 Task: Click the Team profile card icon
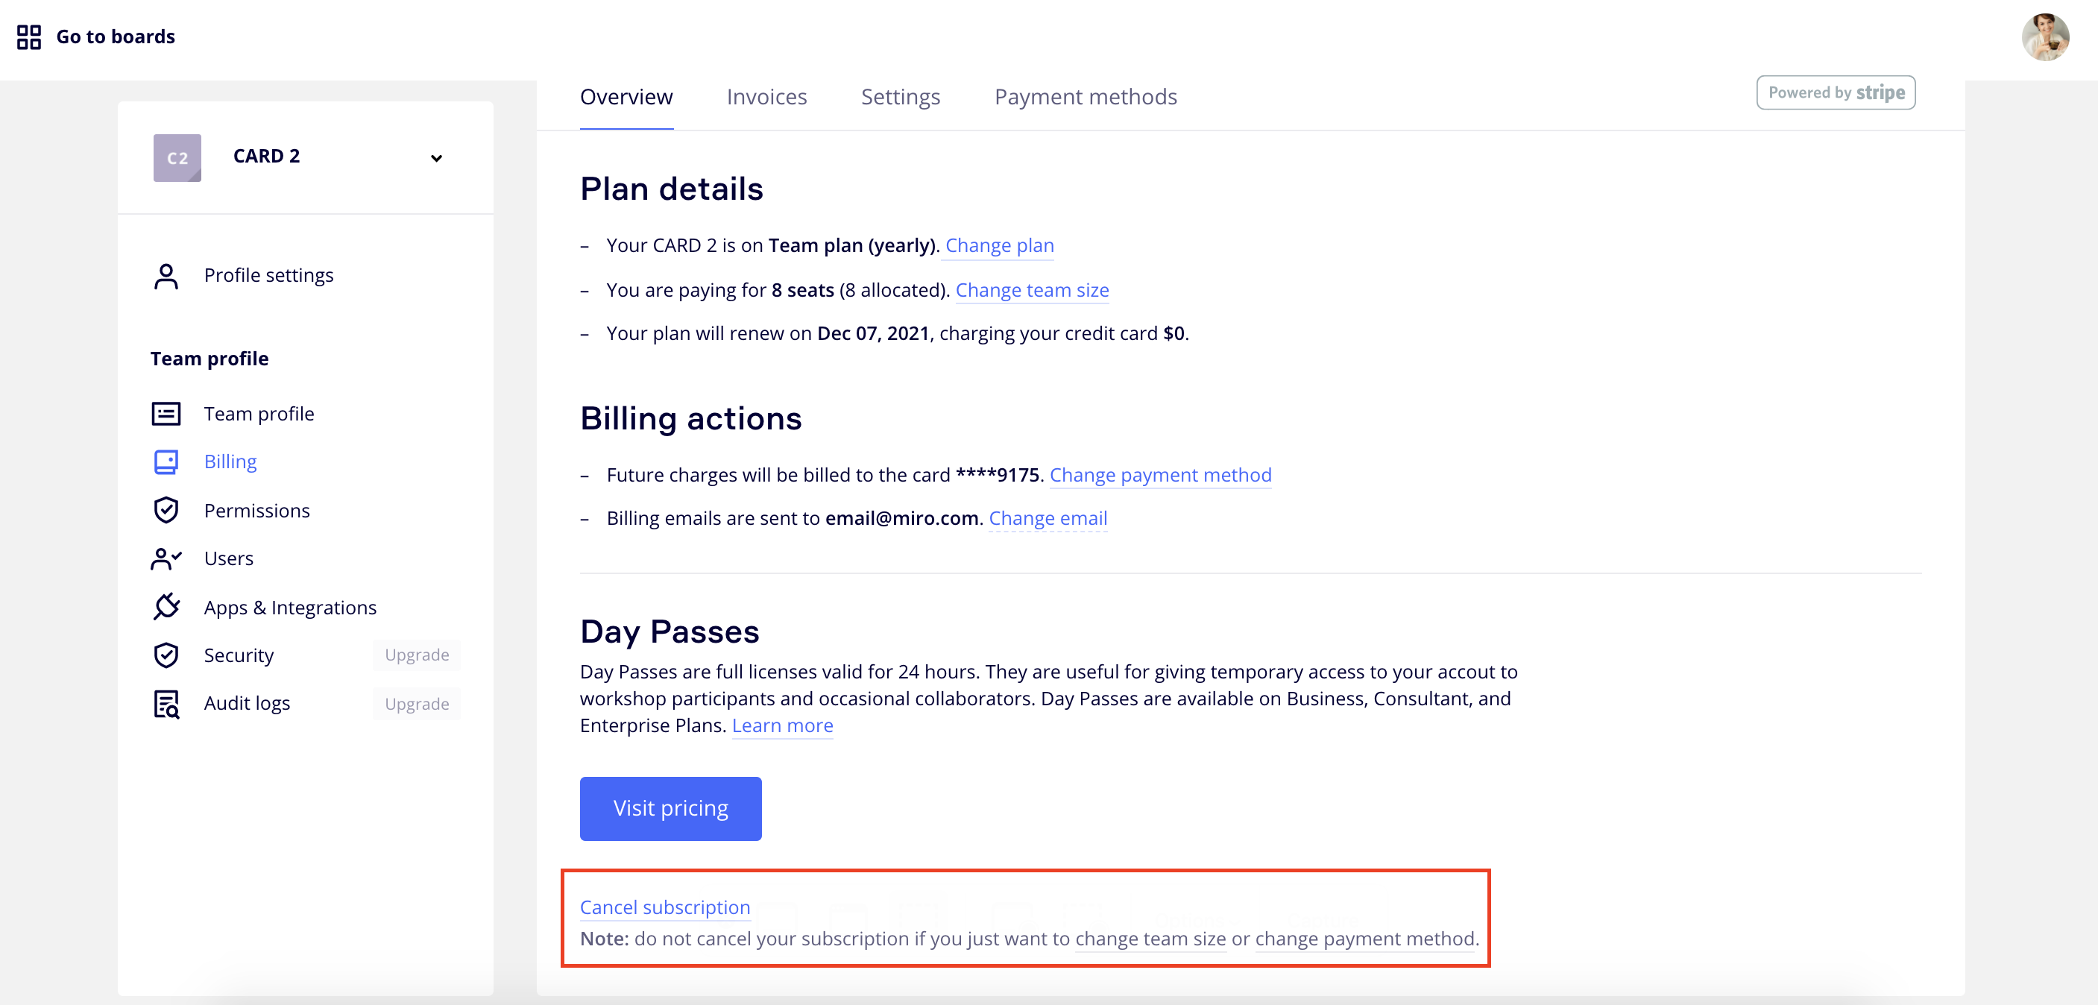point(166,414)
